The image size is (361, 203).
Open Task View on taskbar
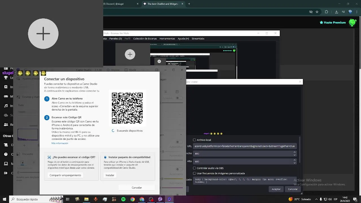68,199
